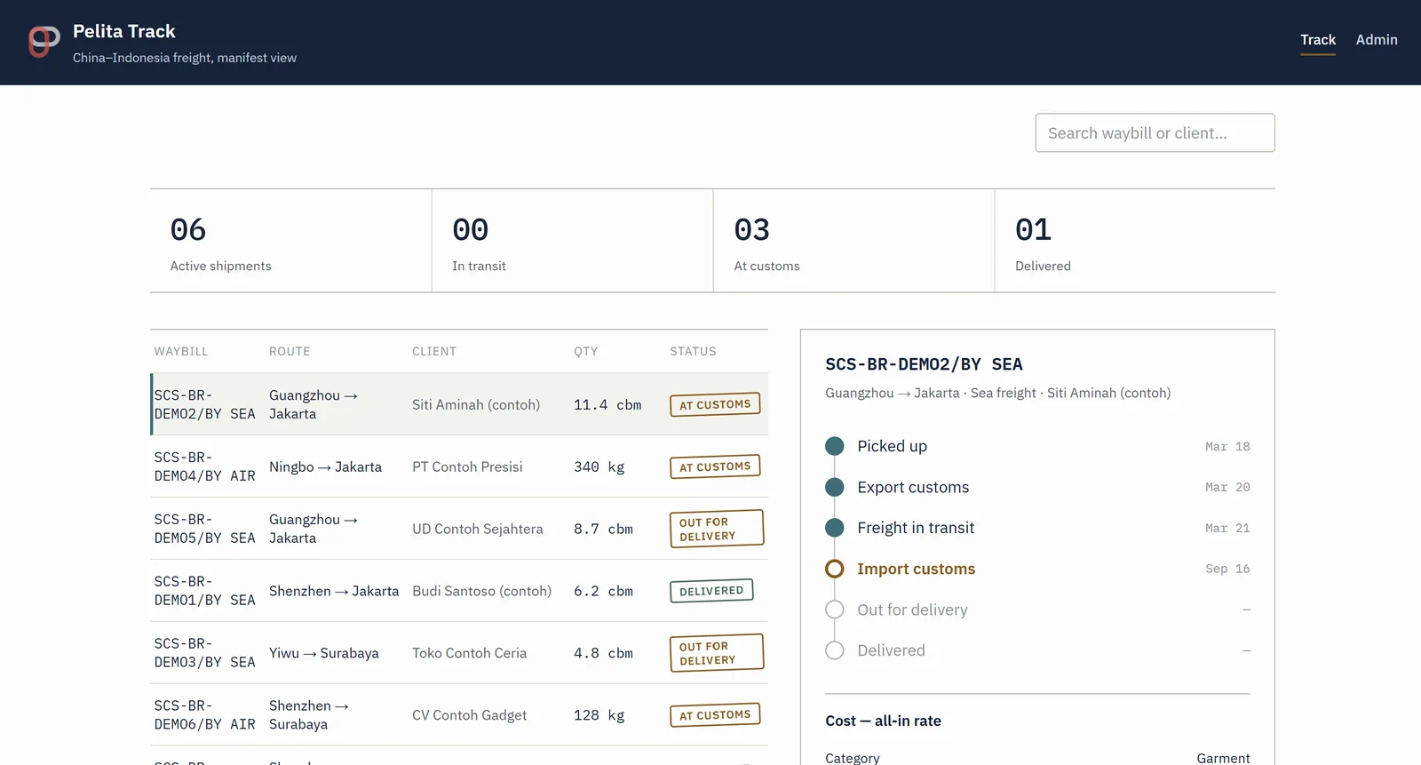1421x765 pixels.
Task: Click the Delivered timeline marker
Action: (835, 650)
